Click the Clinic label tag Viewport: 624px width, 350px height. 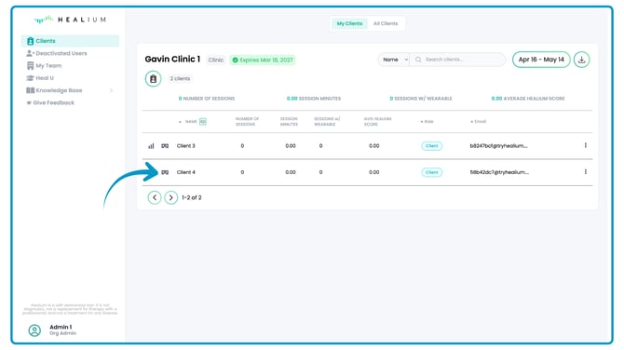click(216, 61)
